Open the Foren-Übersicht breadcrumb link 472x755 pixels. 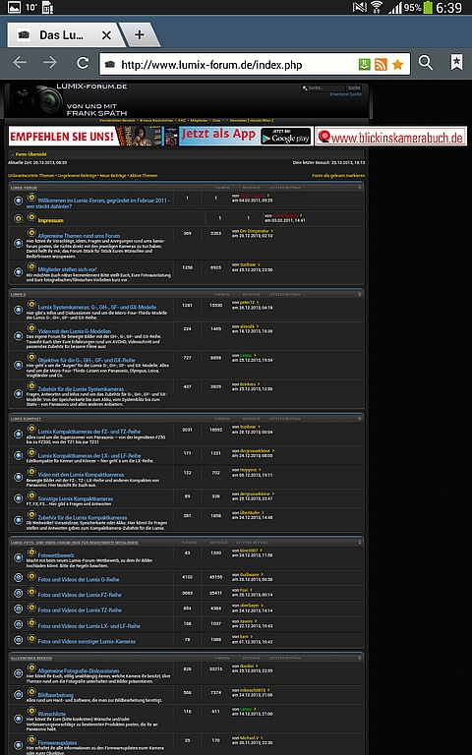(30, 154)
